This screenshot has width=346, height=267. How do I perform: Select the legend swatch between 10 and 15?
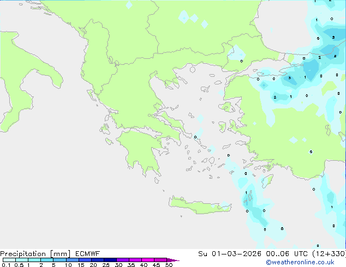73,260
